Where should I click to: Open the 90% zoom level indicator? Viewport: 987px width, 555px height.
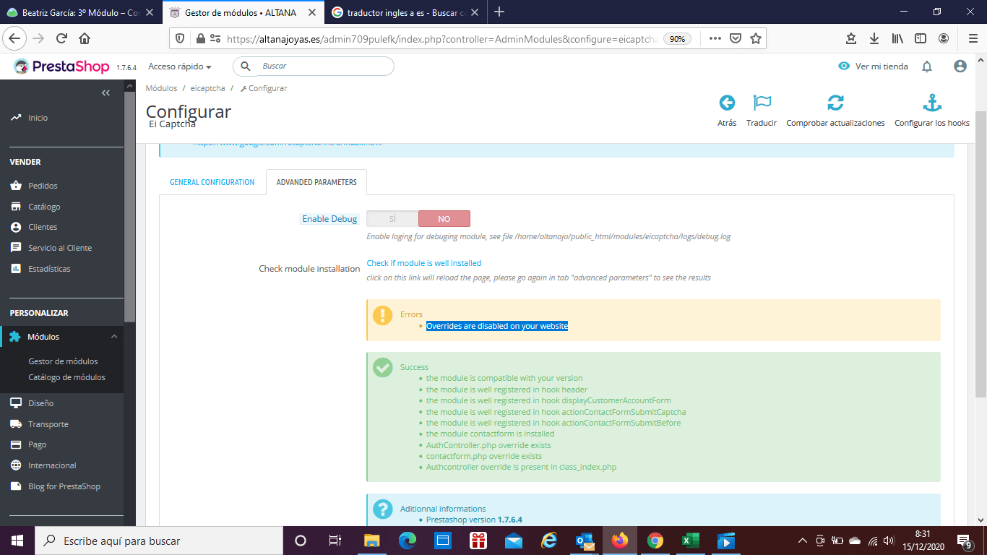(677, 39)
